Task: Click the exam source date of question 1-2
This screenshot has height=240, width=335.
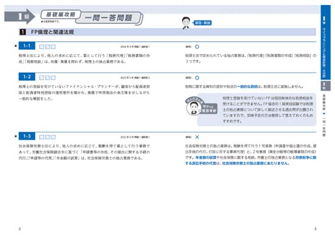Action: 135,78
